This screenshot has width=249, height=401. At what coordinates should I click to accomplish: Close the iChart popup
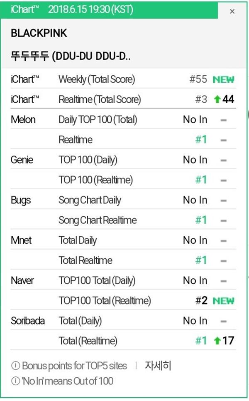click(232, 12)
